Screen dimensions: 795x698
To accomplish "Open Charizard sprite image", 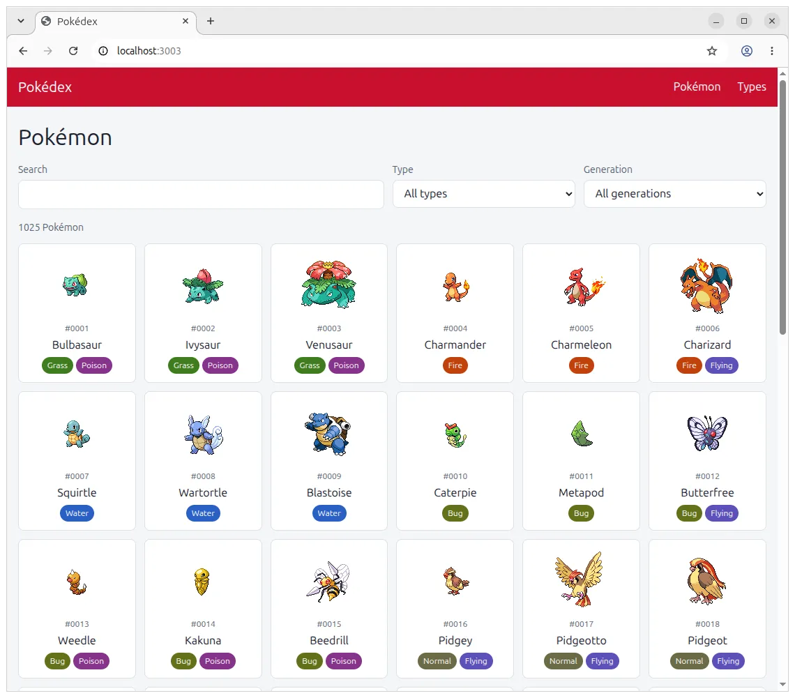I will [x=706, y=285].
